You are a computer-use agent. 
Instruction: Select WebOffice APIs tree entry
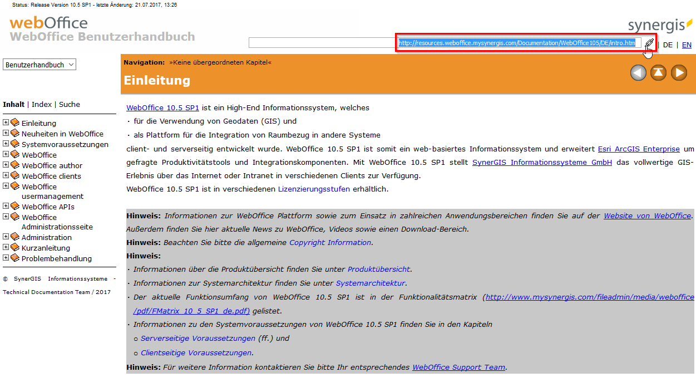pyautogui.click(x=48, y=207)
